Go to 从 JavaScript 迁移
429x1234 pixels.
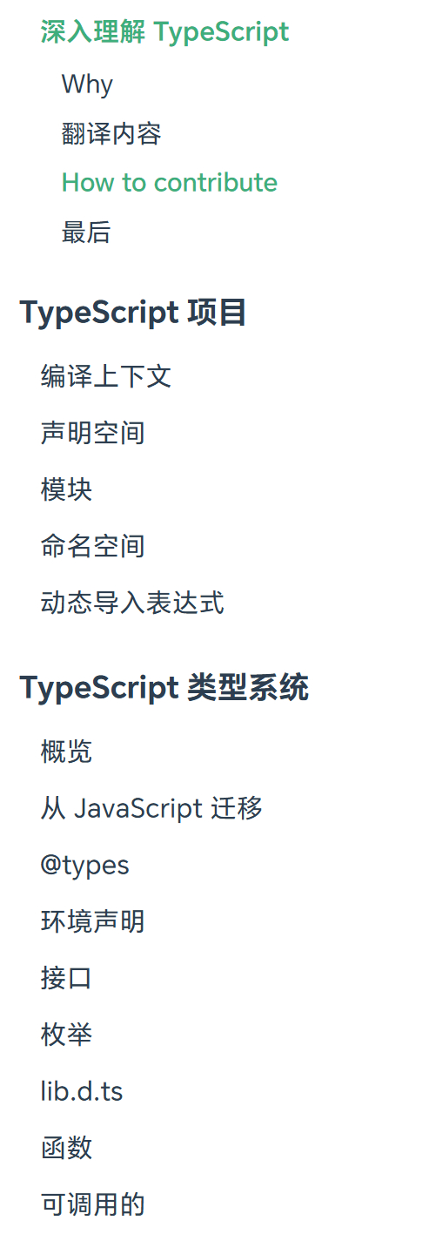[x=151, y=808]
